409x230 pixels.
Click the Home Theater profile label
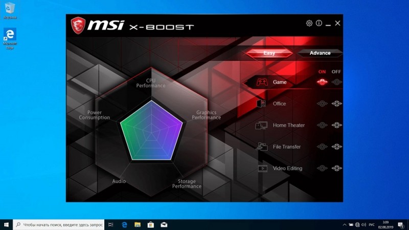tap(289, 125)
